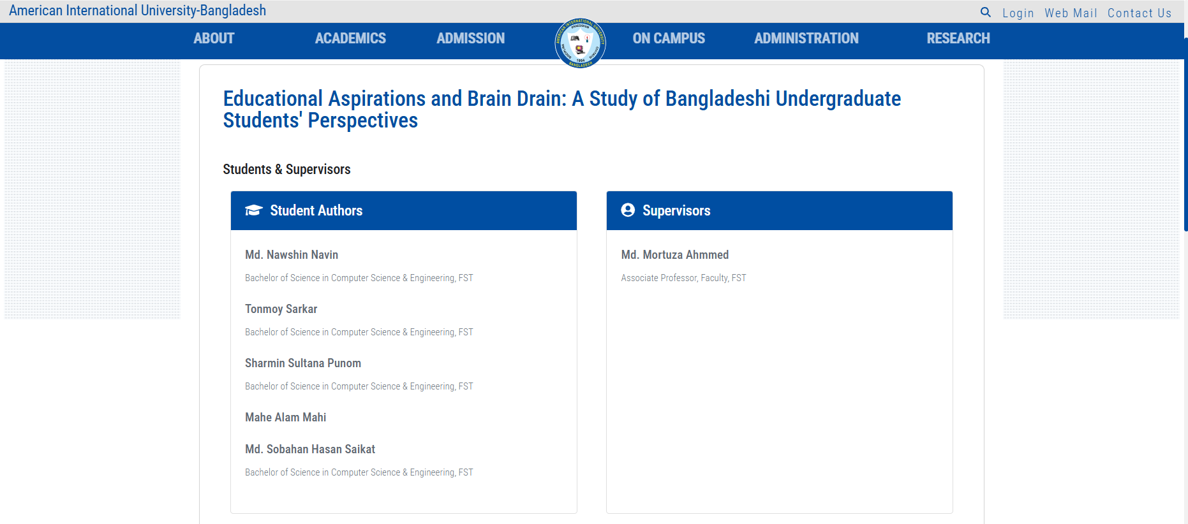Screen dimensions: 1188x524
Task: Select student author Sharmin Sultana Punom
Action: tap(303, 363)
